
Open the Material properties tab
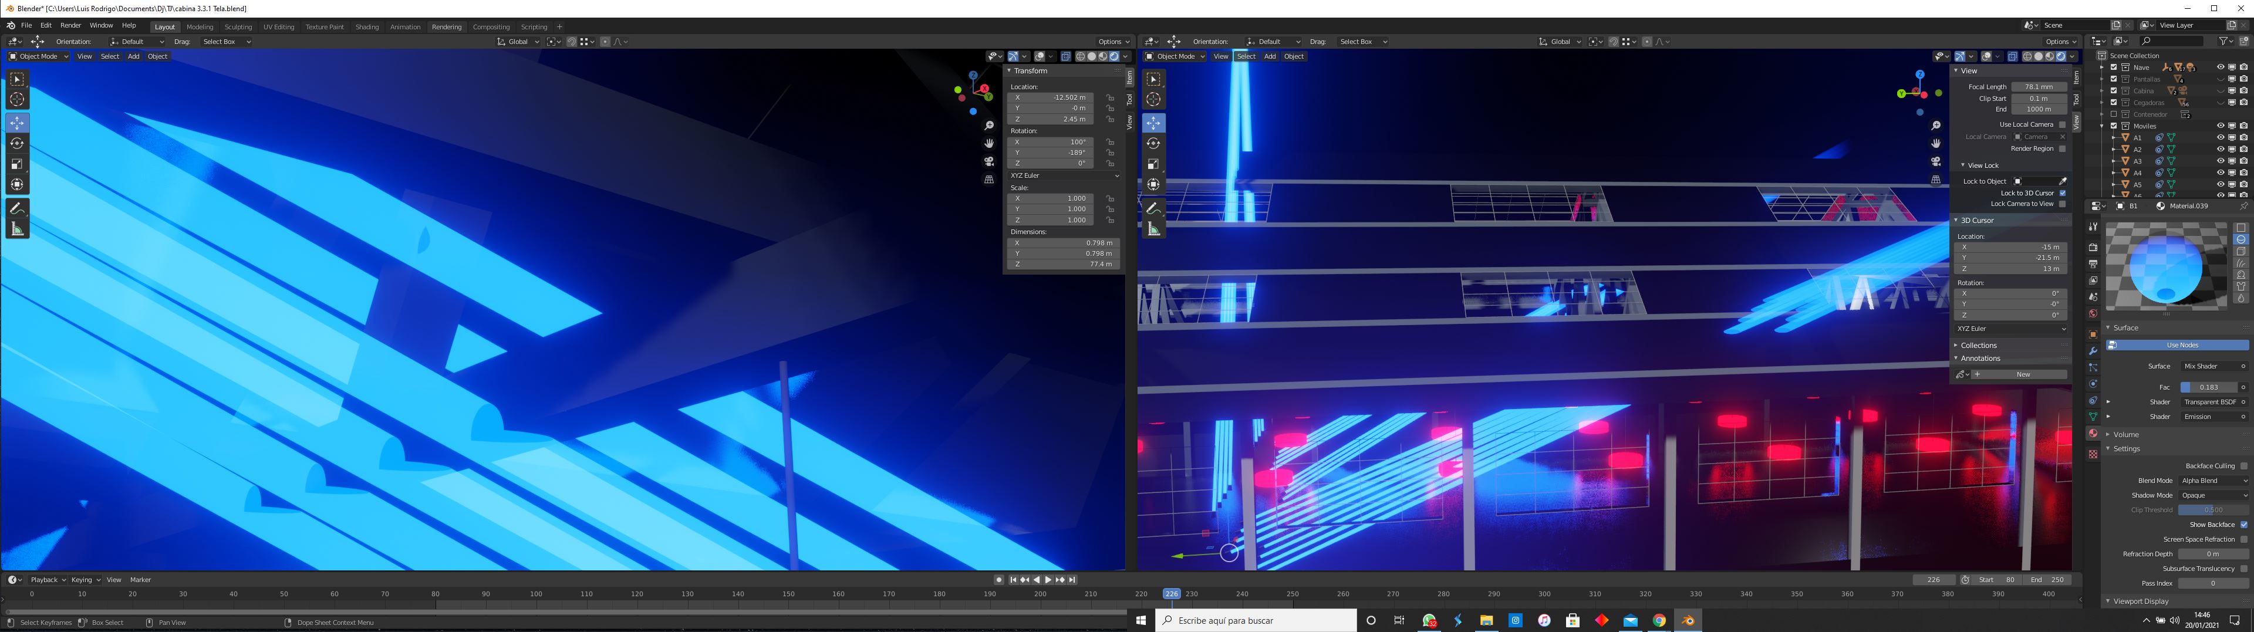pyautogui.click(x=2093, y=433)
